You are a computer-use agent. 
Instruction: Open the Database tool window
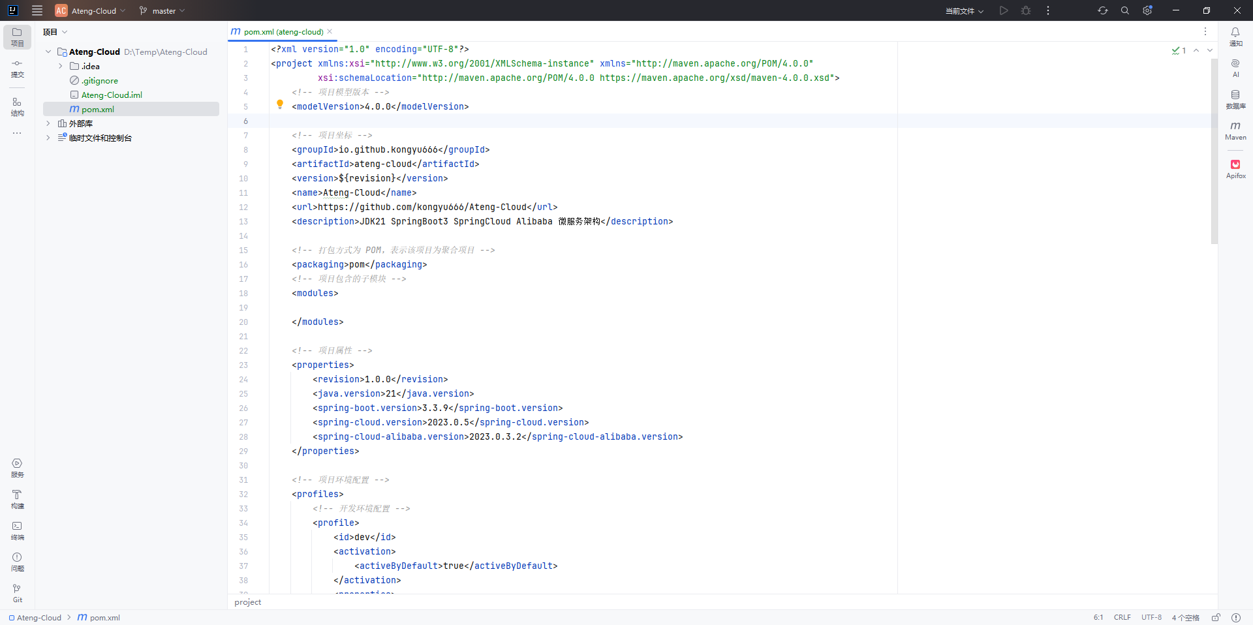[1235, 99]
